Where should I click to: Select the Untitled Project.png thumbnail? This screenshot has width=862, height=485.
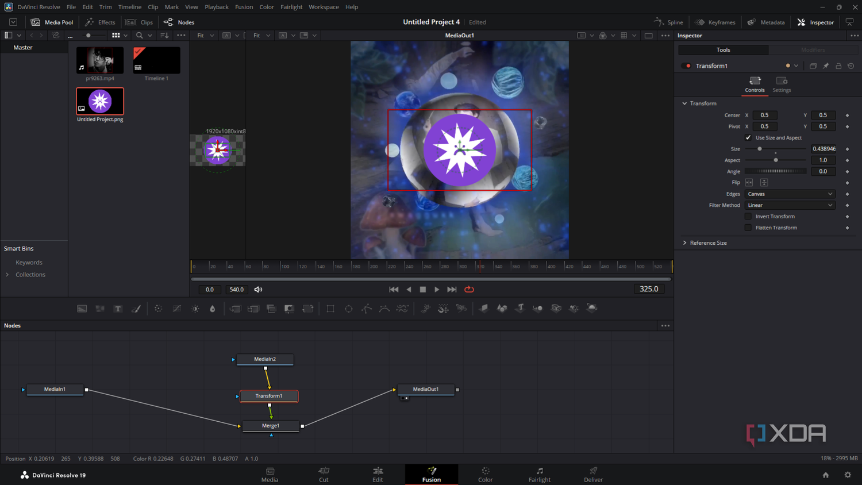[x=100, y=102]
